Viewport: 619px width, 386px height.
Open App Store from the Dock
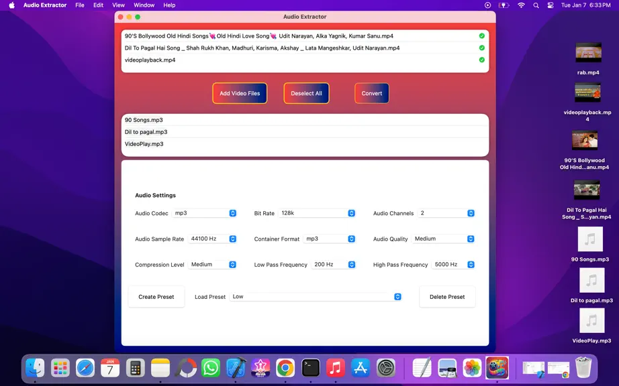tap(361, 369)
